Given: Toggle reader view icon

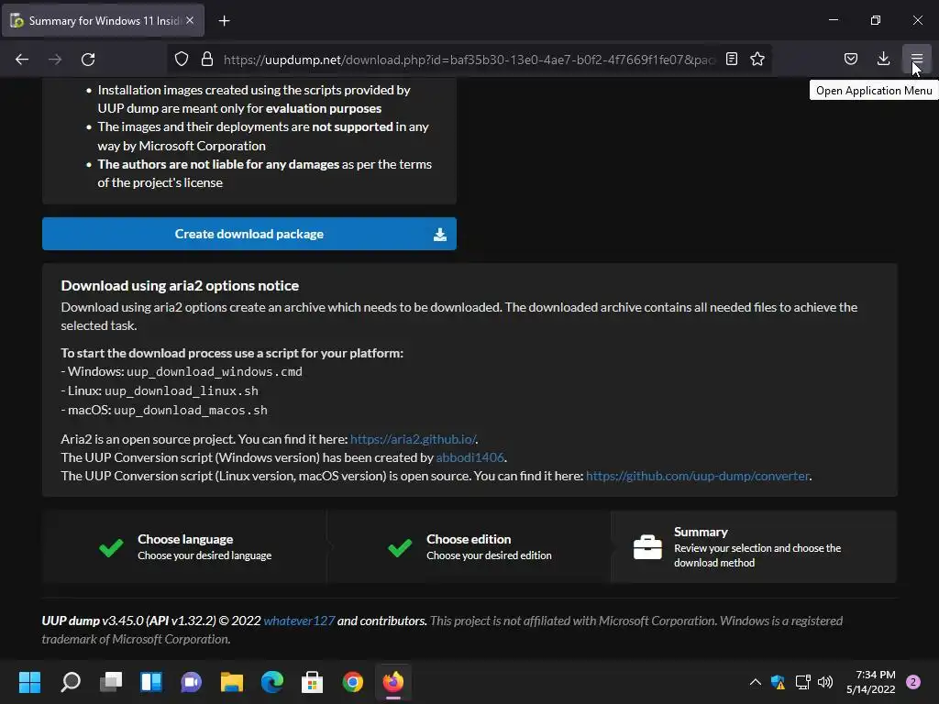Looking at the screenshot, I should coord(731,59).
